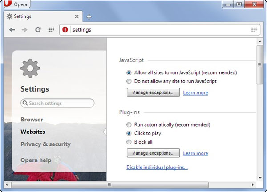Open Opera help link in sidebar
Image resolution: width=267 pixels, height=192 pixels.
[36, 160]
